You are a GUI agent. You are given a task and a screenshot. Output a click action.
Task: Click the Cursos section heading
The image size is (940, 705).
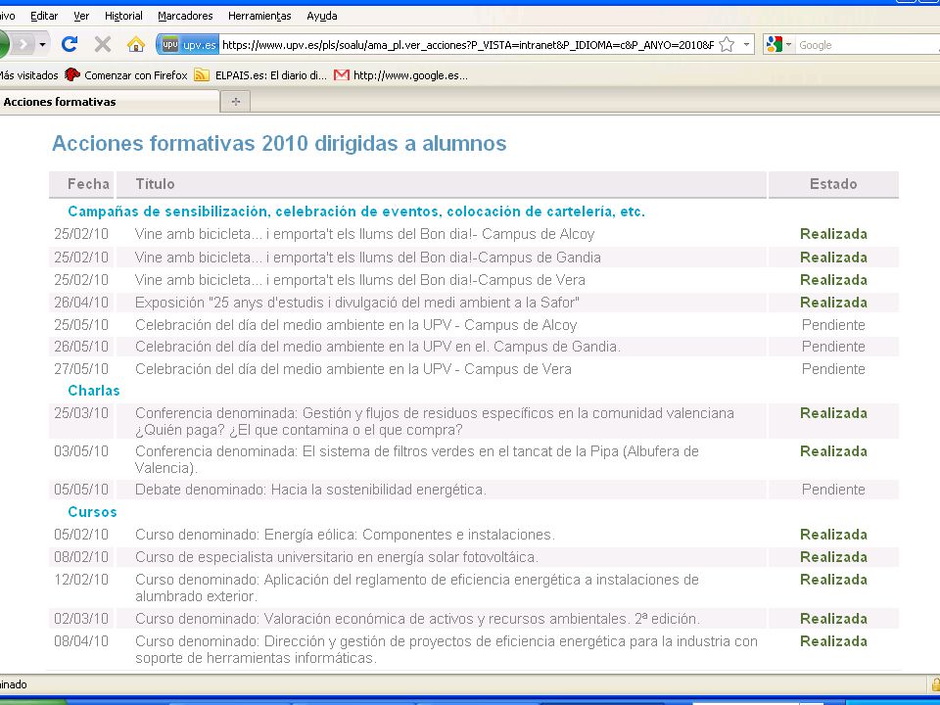point(92,512)
